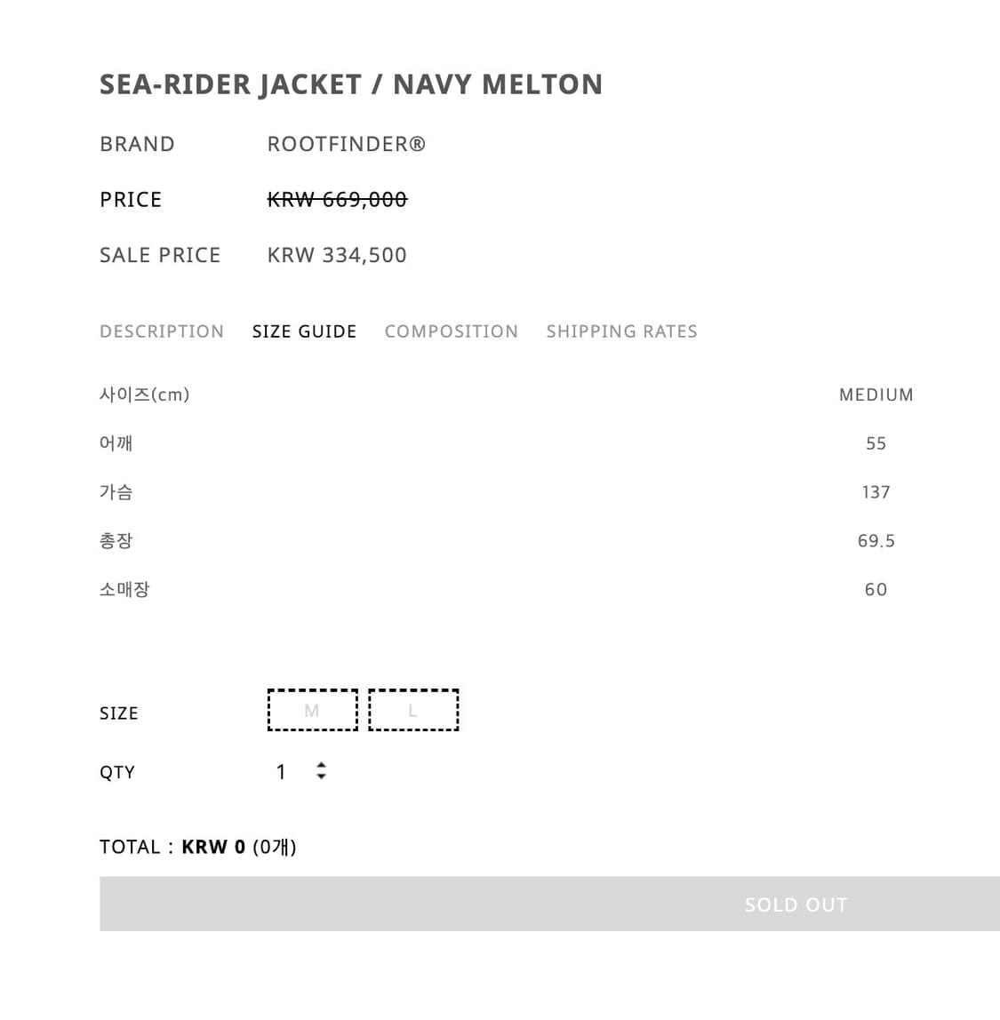Click the TOTAL KRW 0 amount
Screen dimensions: 1000x1020
coord(213,847)
